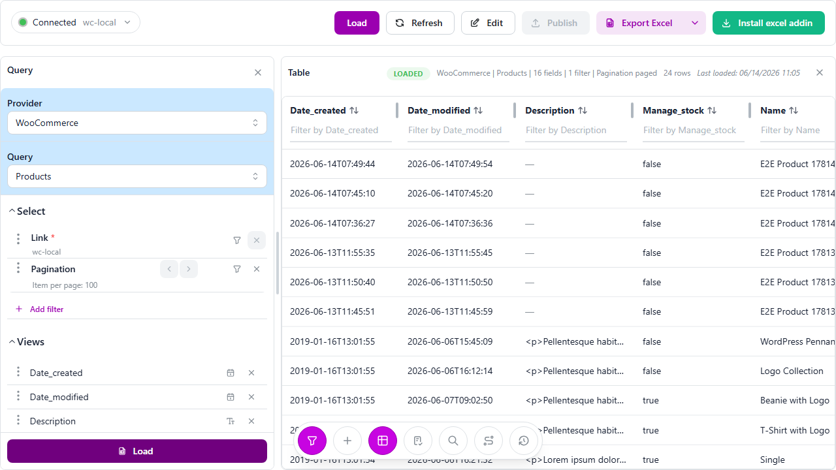This screenshot has height=470, width=836.
Task: Open the Provider WooCommerce dropdown
Action: coord(137,123)
